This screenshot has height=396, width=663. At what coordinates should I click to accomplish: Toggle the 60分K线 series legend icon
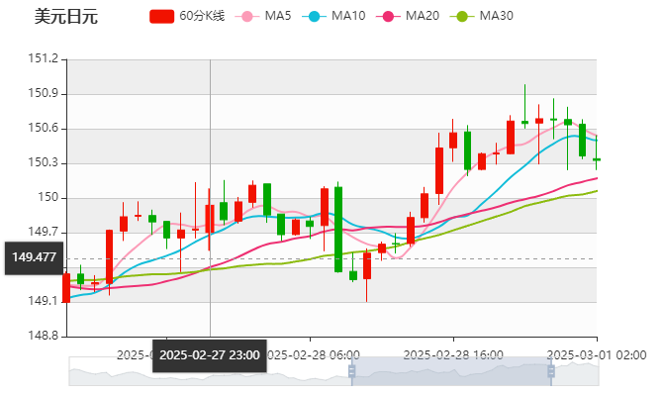pyautogui.click(x=162, y=16)
